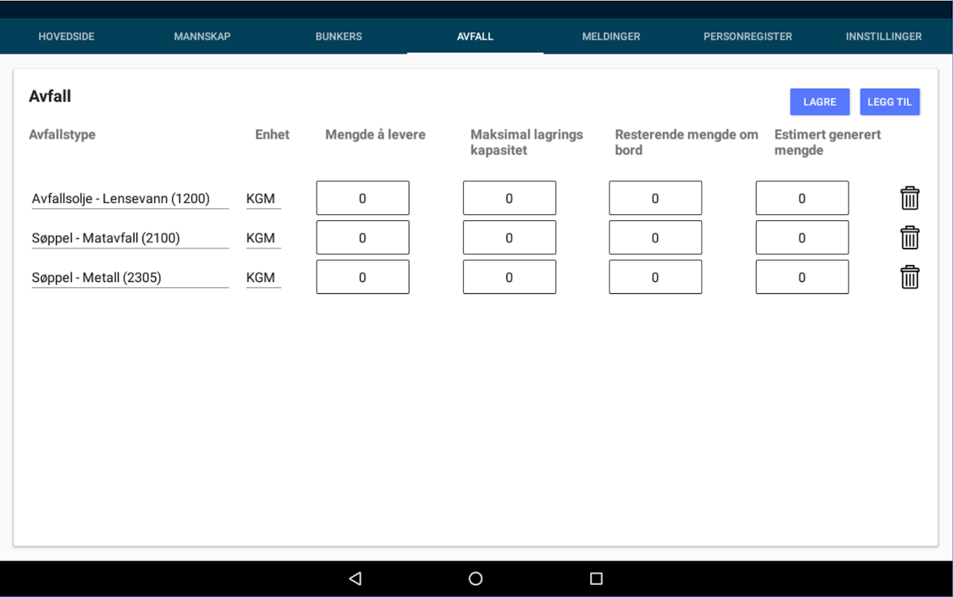Click the Lagre button
The height and width of the screenshot is (597, 953).
820,102
